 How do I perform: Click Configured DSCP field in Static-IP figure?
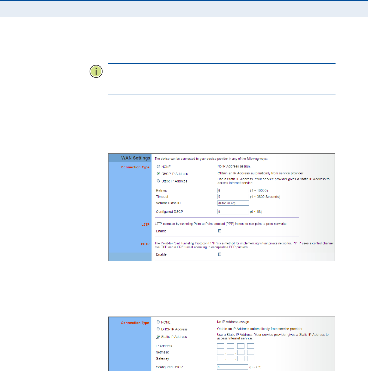pos(233,367)
